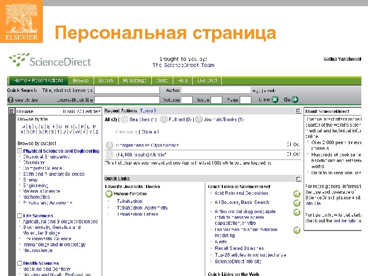Open (14,408 results) Ukrain* search

coord(141,155)
